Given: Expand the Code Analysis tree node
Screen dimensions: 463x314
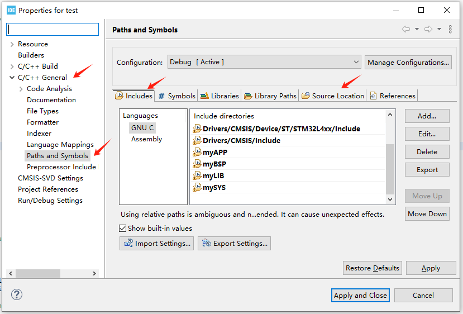Looking at the screenshot, I should 21,89.
